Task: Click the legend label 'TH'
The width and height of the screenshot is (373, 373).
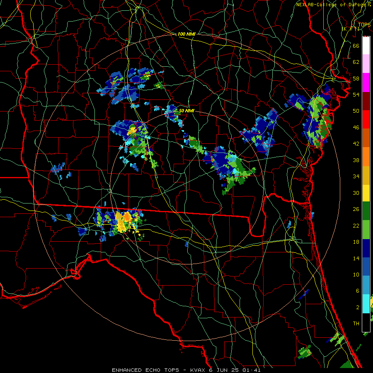Action: point(356,324)
